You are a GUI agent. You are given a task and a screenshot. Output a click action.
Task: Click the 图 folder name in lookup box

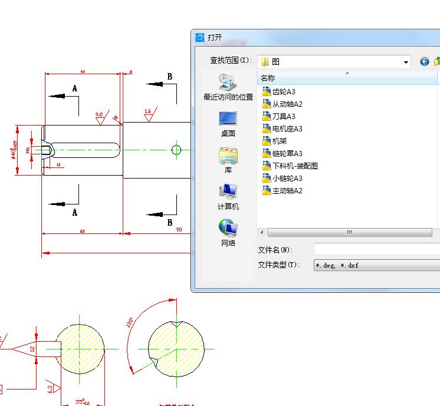pos(275,62)
